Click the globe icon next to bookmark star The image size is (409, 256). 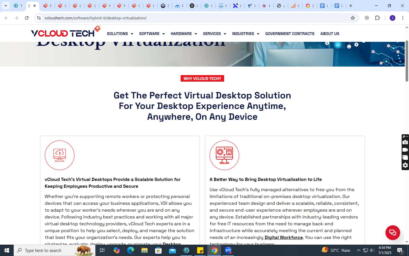coord(367,18)
